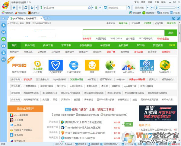The image size is (181, 146).
Task: Click the 释放内存(77M) status bar item
Action: [x=109, y=144]
